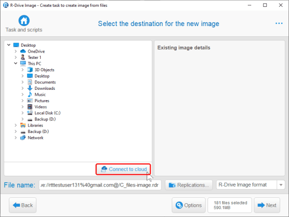The image size is (289, 217).
Task: Collapse the Desktop root node
Action: (x=9, y=45)
